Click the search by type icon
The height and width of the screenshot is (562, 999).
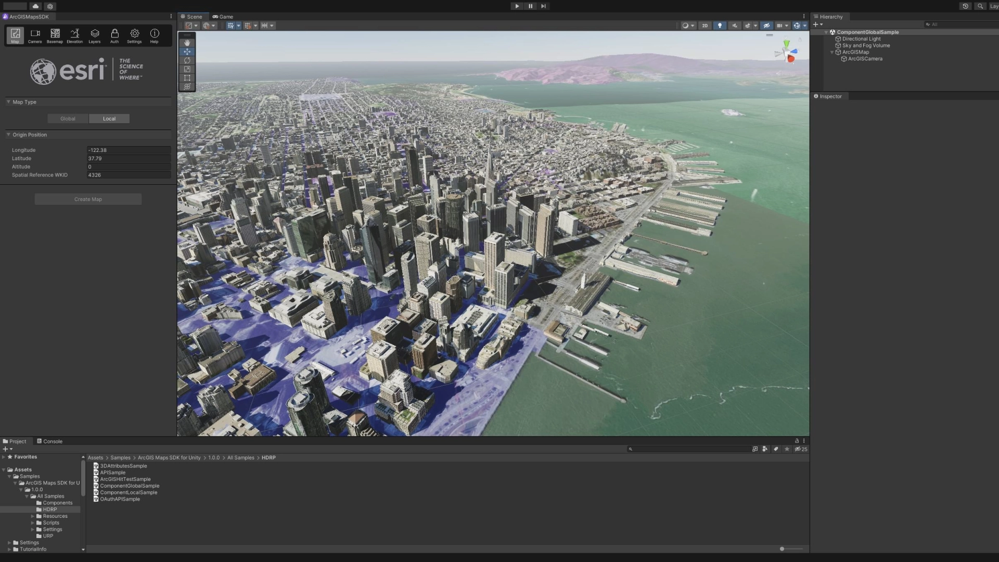tap(765, 449)
